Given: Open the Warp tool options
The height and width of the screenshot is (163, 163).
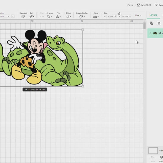Looking at the screenshot, I should (96, 17).
